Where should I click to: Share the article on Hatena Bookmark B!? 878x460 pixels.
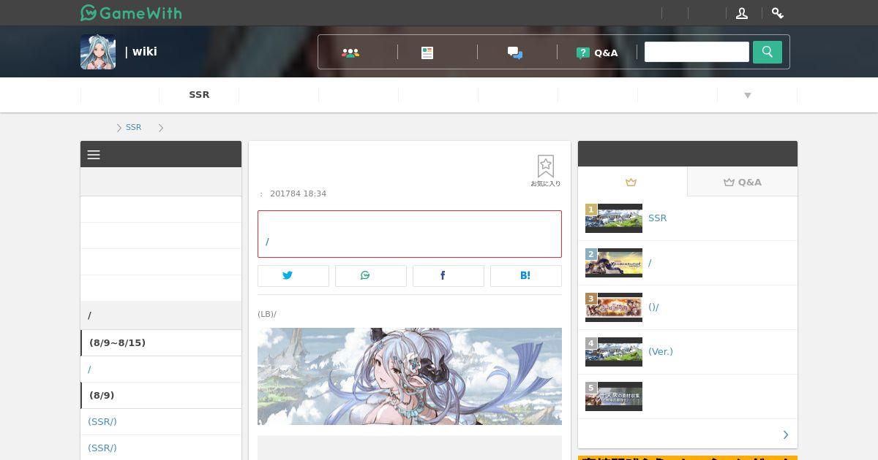[x=526, y=276]
